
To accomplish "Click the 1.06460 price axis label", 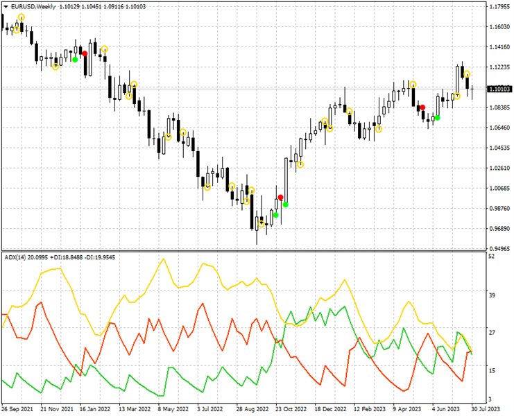I will pos(499,128).
